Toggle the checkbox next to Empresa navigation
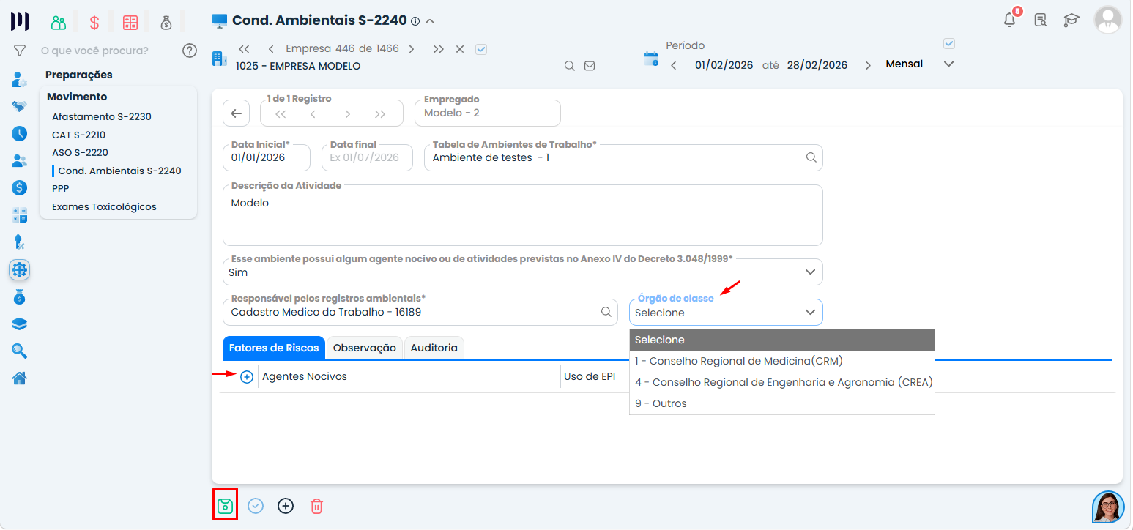 (481, 49)
